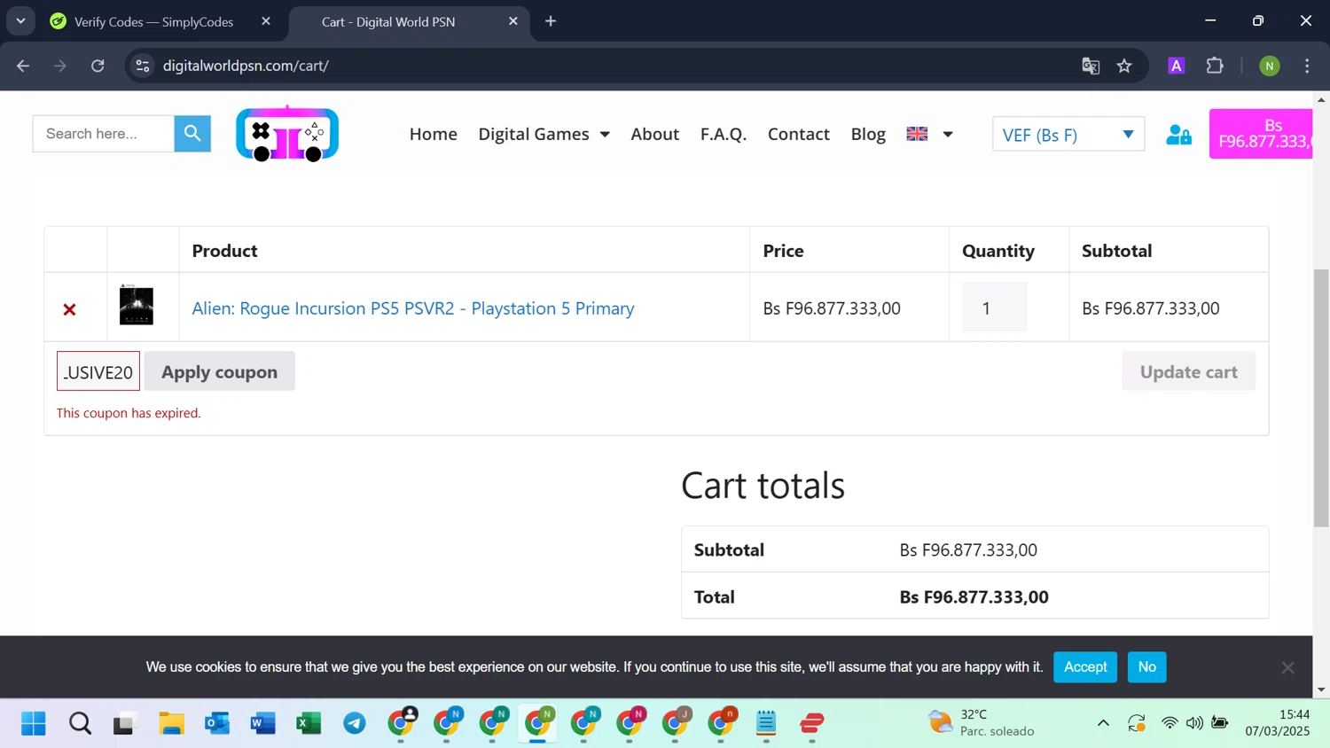1330x748 pixels.
Task: Go to the Home menu item
Action: [434, 134]
